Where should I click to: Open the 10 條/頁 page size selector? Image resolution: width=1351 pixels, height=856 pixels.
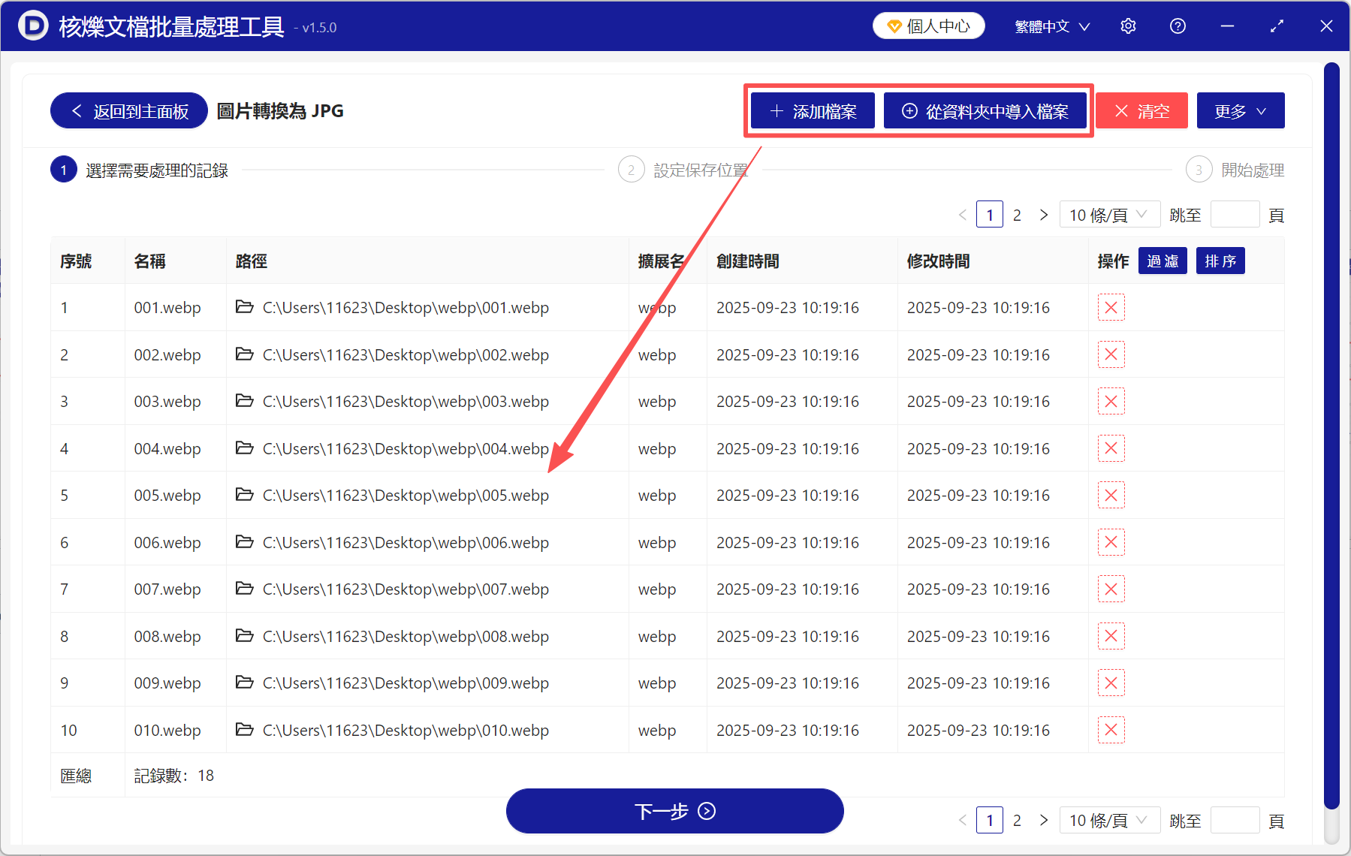(1109, 214)
